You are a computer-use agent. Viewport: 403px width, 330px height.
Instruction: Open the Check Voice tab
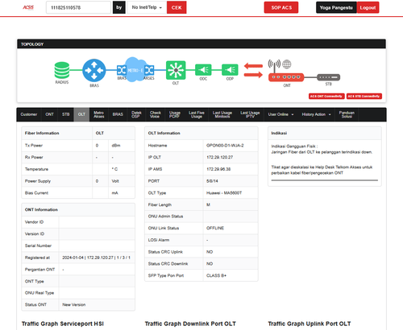point(156,114)
